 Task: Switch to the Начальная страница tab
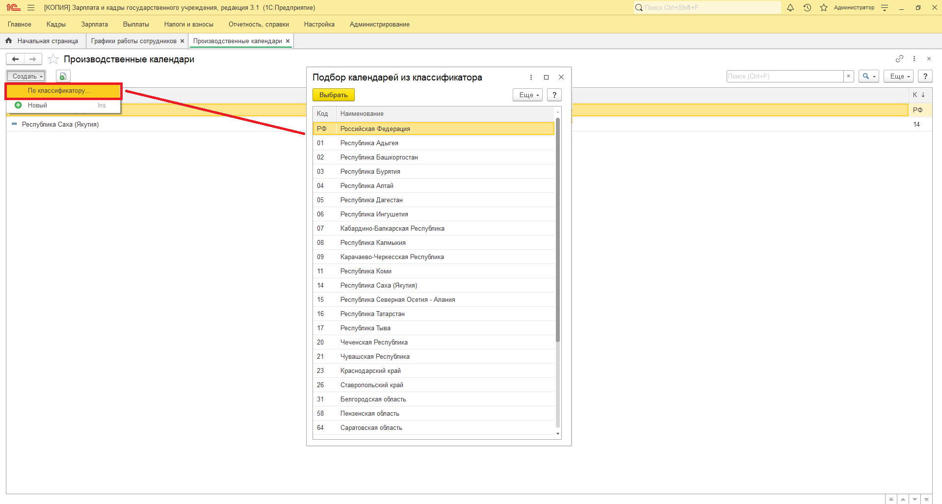(48, 41)
